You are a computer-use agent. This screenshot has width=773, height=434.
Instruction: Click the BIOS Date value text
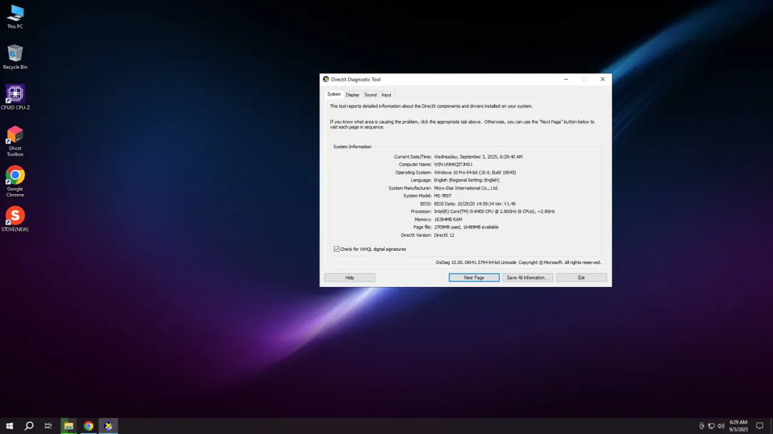coord(475,204)
